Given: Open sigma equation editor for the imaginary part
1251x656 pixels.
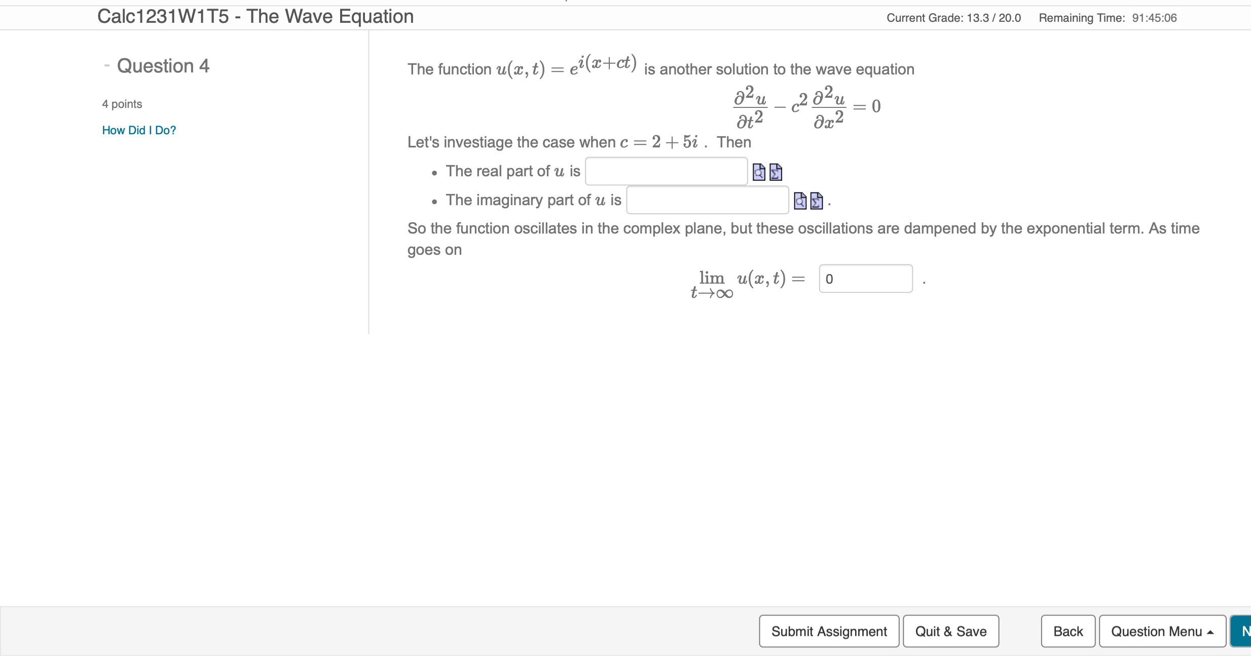Looking at the screenshot, I should (x=817, y=201).
